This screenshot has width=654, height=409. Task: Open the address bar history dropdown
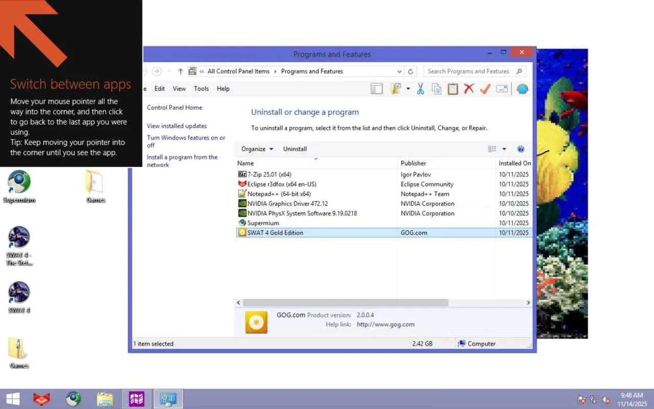[x=400, y=72]
